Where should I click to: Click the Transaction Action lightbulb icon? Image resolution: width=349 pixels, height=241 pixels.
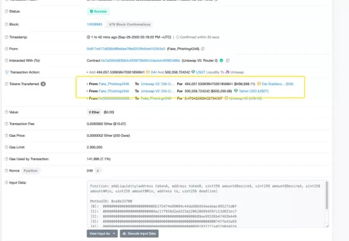(x=7, y=72)
